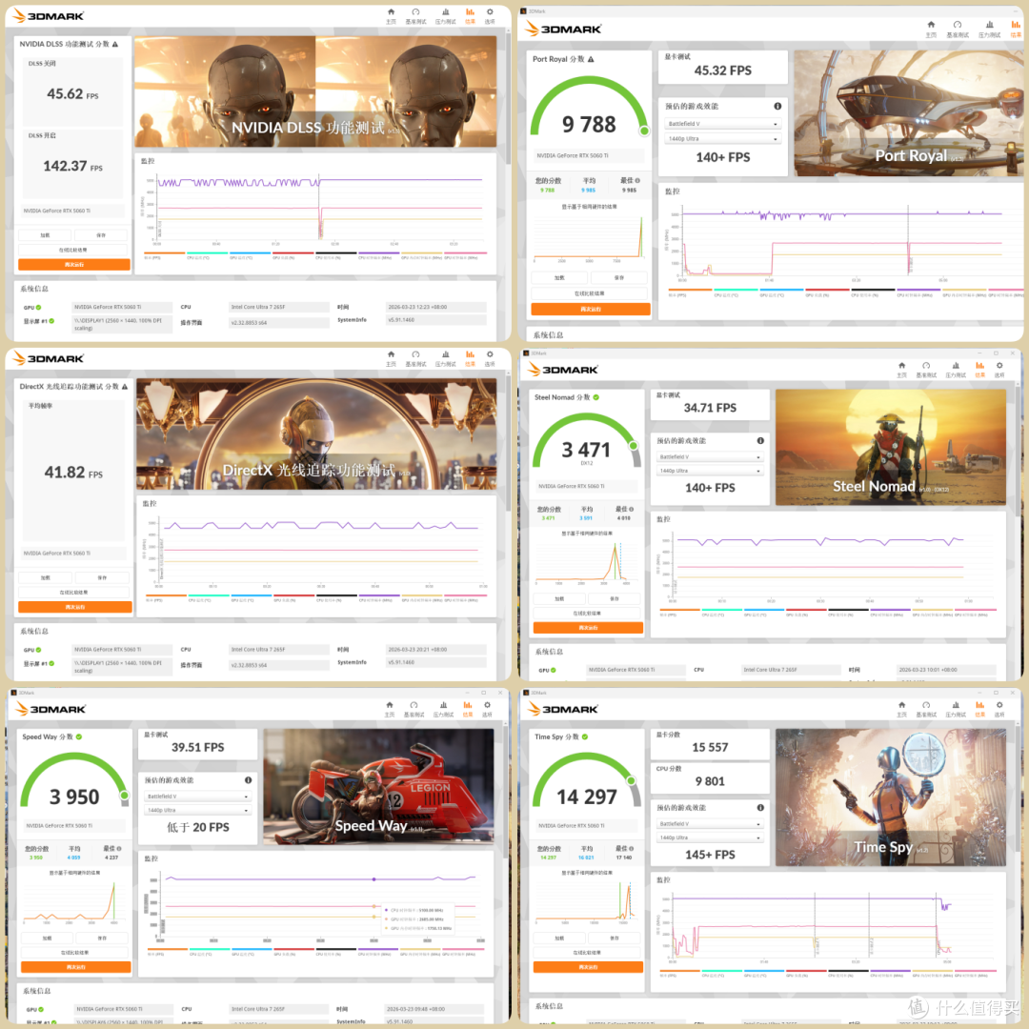Switch to Benchmarks tab in Steel Nomad window
Screen dimensions: 1029x1029
pos(926,370)
